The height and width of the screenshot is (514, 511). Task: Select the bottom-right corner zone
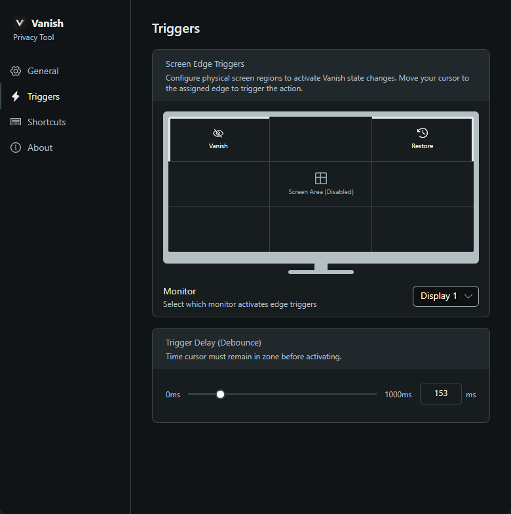pyautogui.click(x=423, y=229)
